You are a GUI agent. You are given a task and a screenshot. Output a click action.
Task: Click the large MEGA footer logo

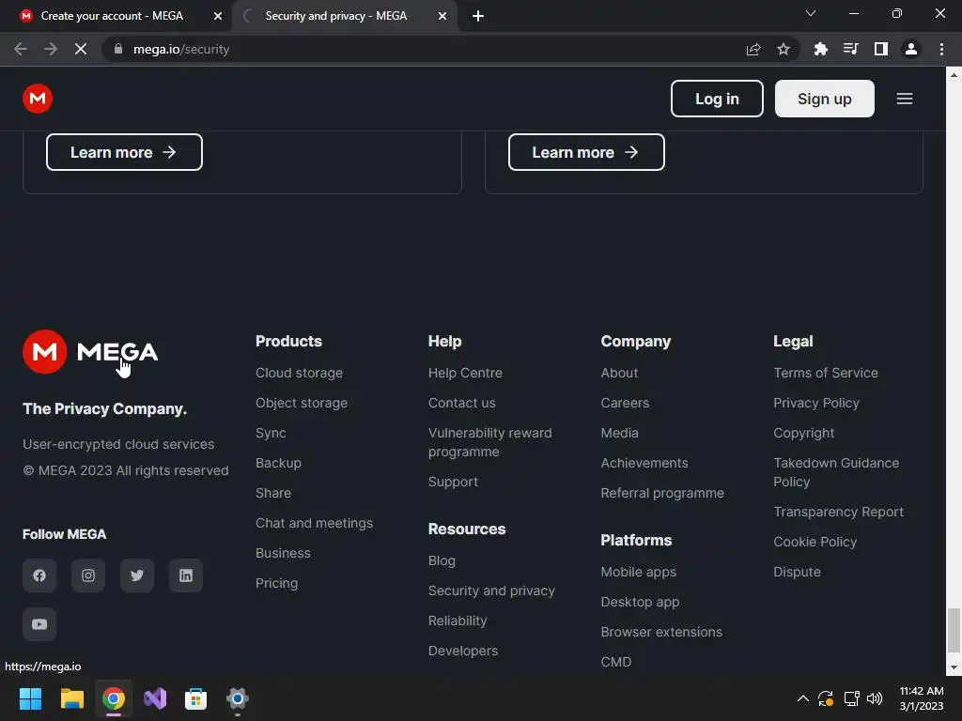point(90,352)
